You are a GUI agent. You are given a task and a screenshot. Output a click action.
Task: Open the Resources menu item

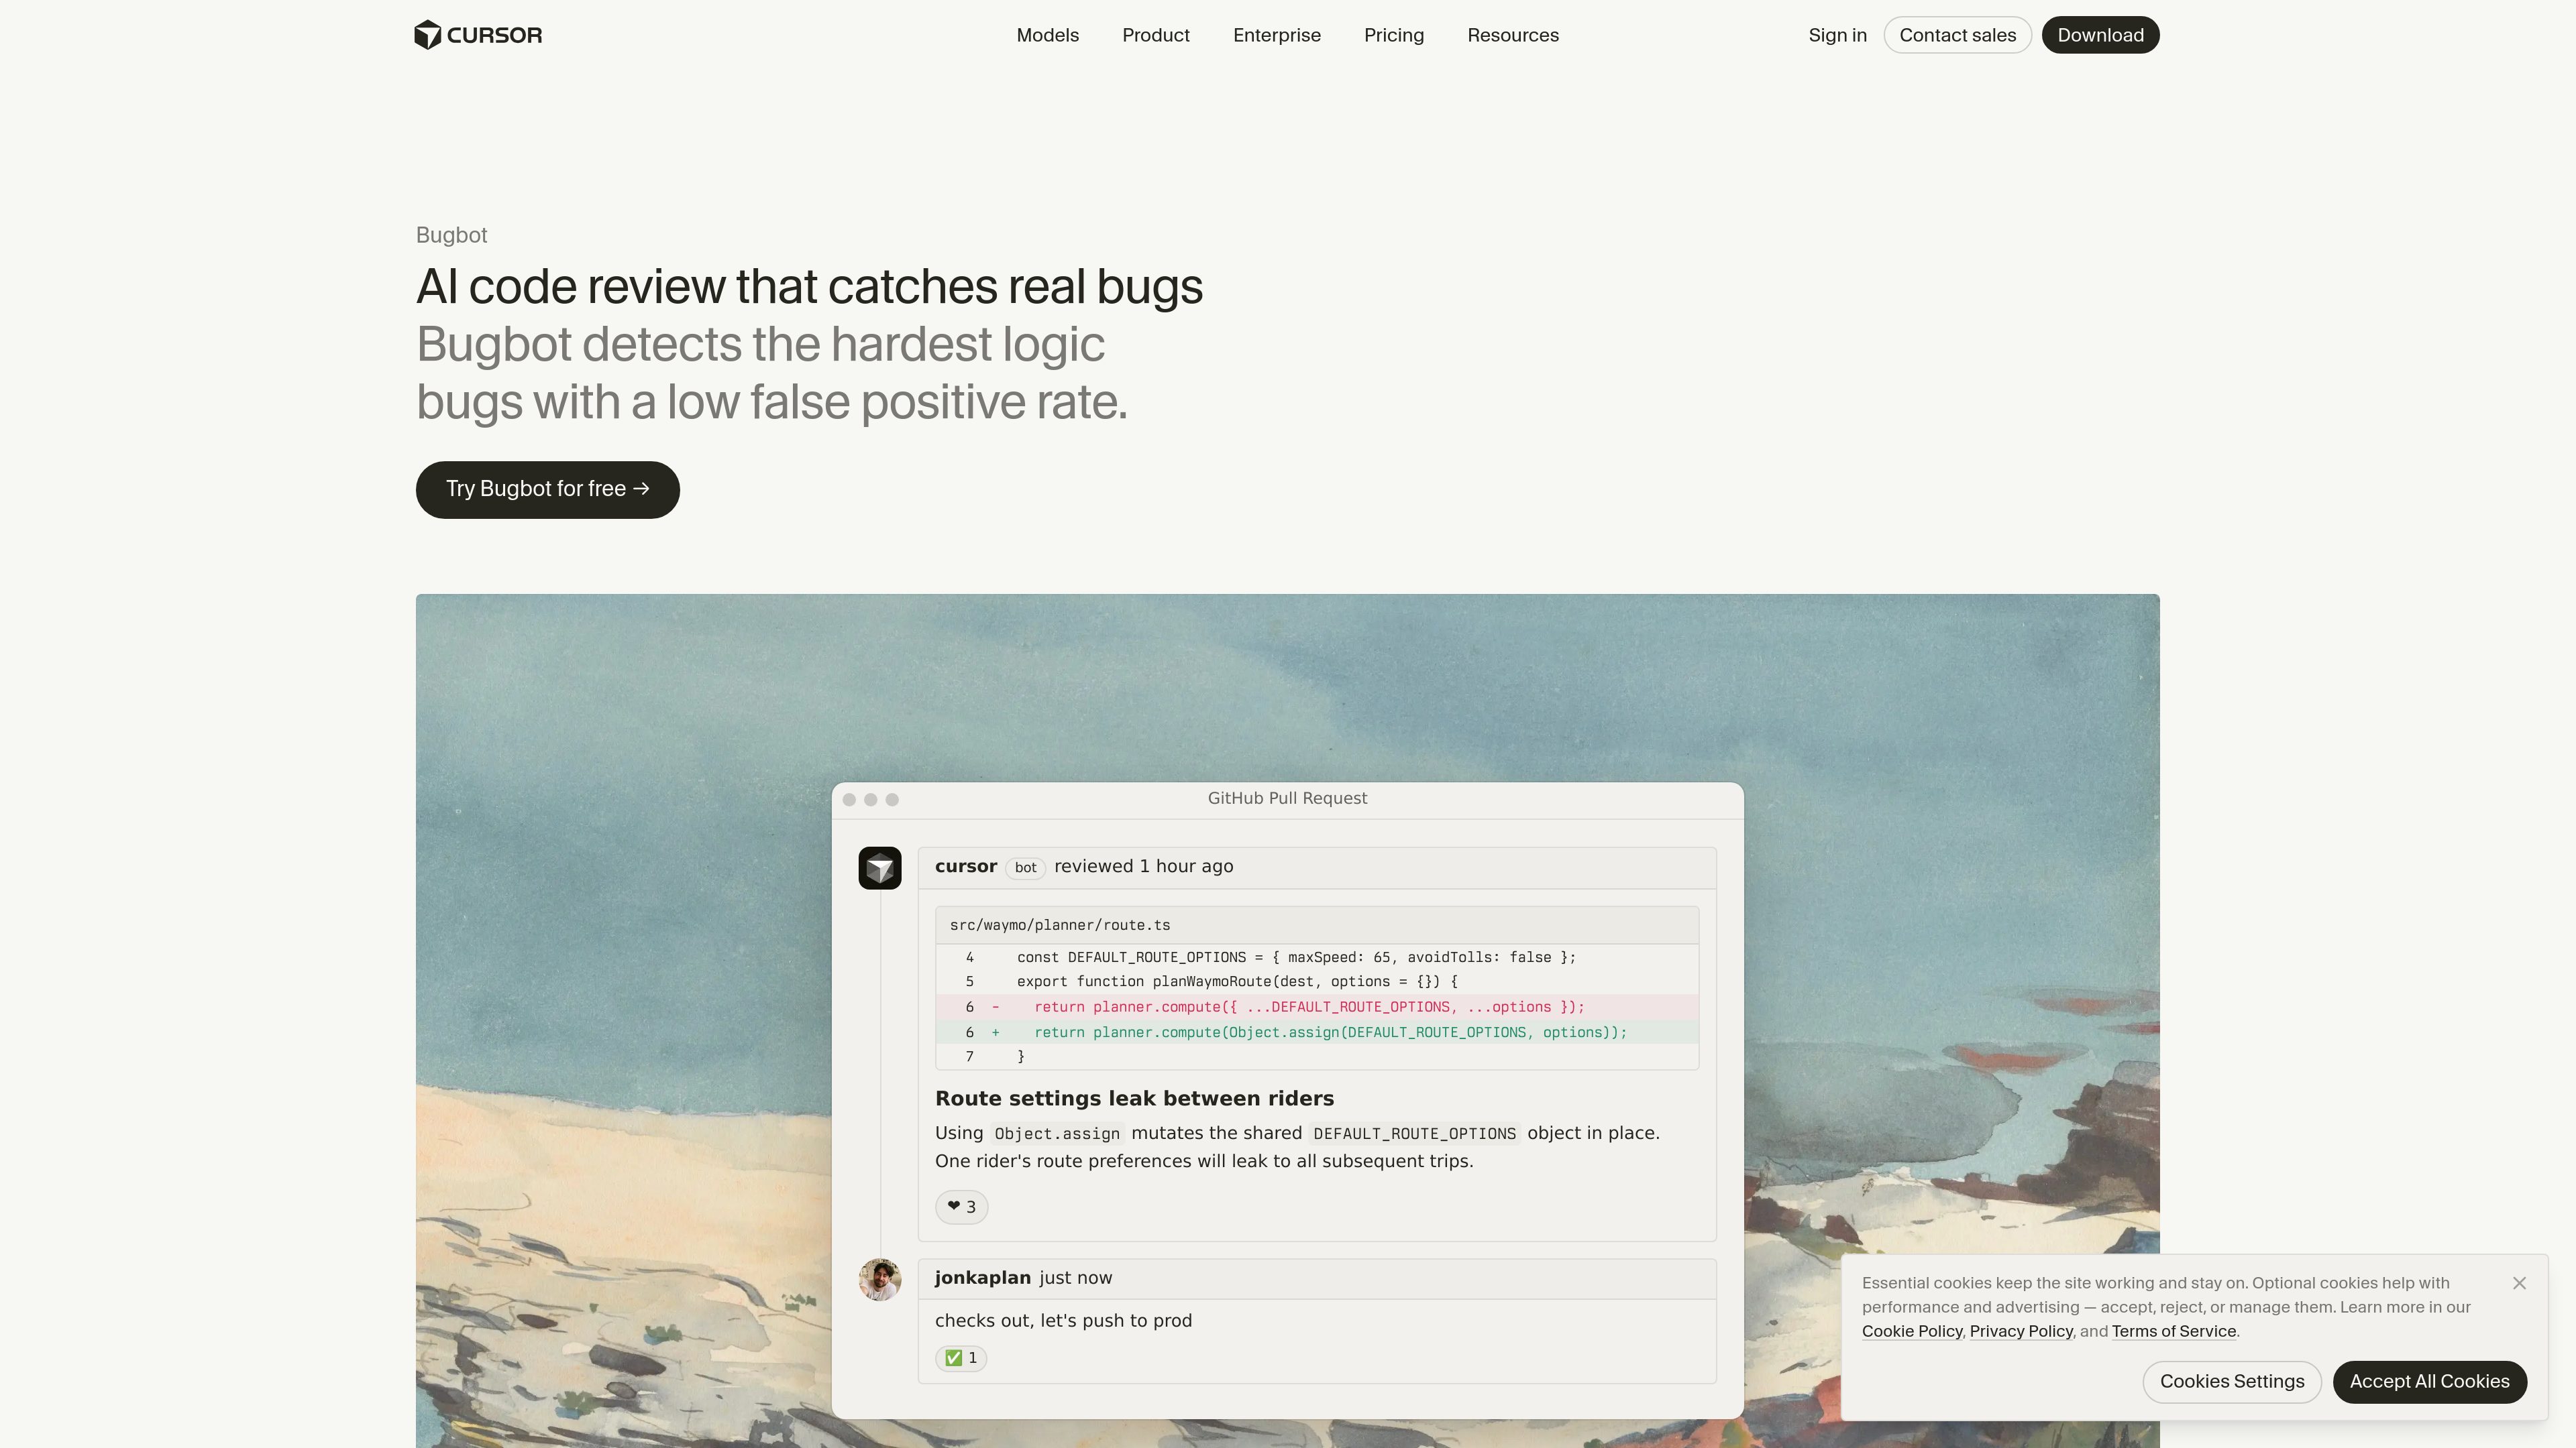click(x=1512, y=35)
